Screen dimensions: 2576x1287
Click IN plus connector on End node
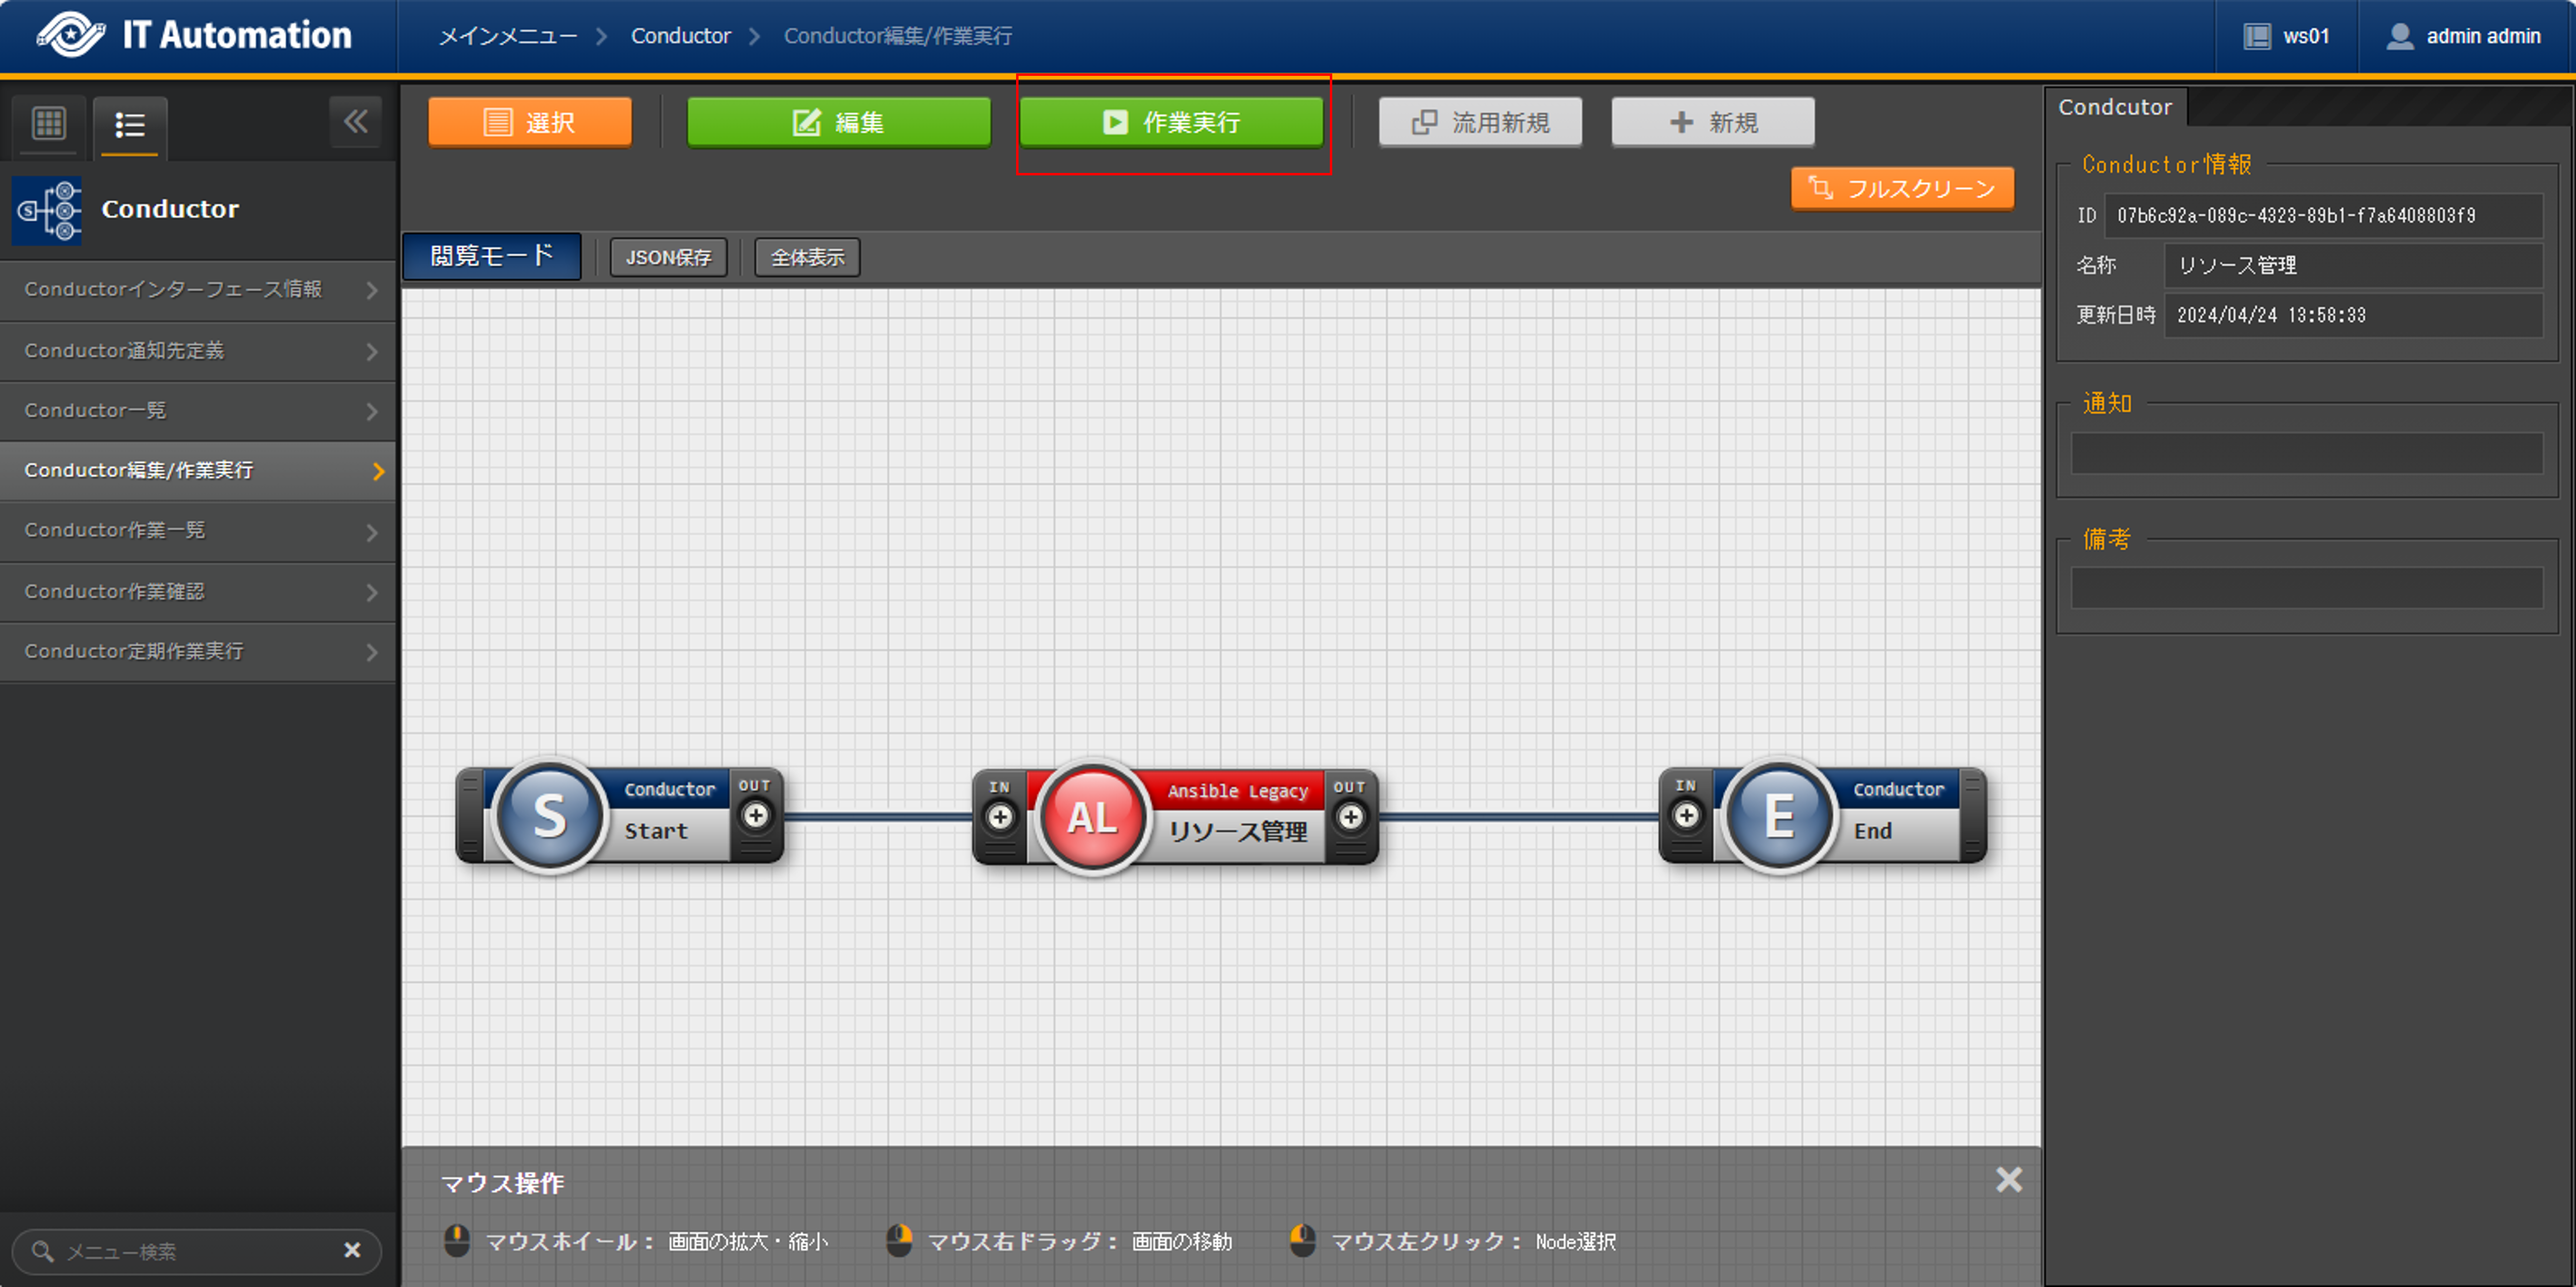click(x=1686, y=815)
